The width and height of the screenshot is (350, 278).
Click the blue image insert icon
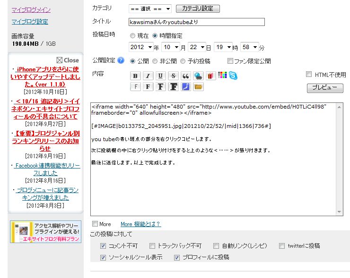tap(186, 87)
